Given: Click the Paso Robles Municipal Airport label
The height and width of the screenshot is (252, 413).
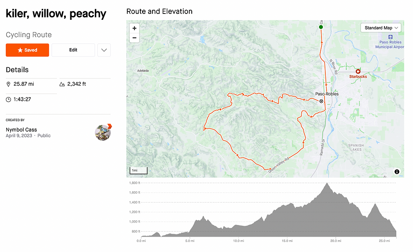Looking at the screenshot, I should (x=389, y=44).
